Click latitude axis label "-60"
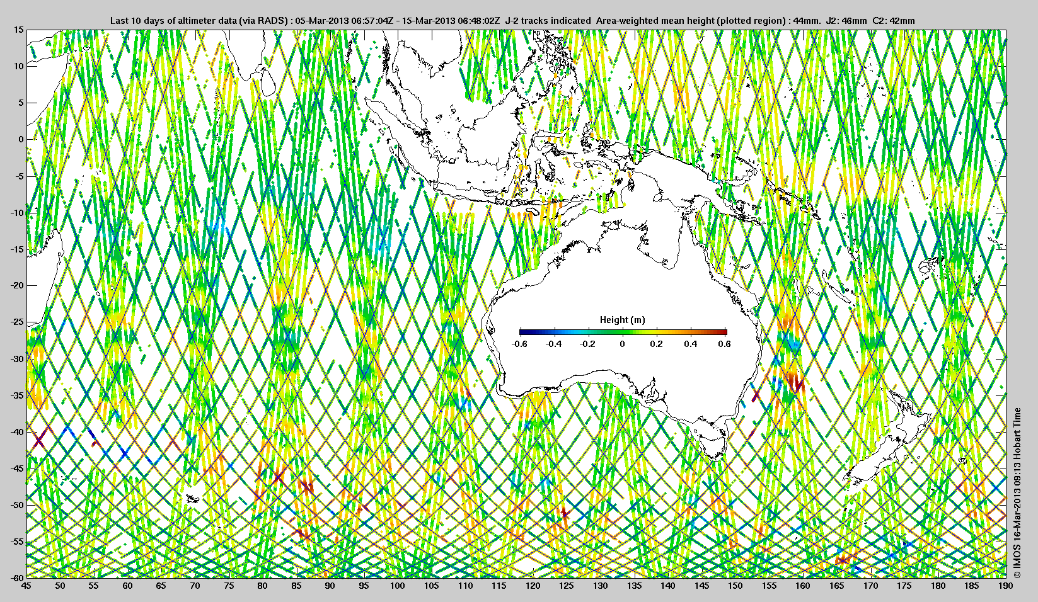 pyautogui.click(x=17, y=577)
